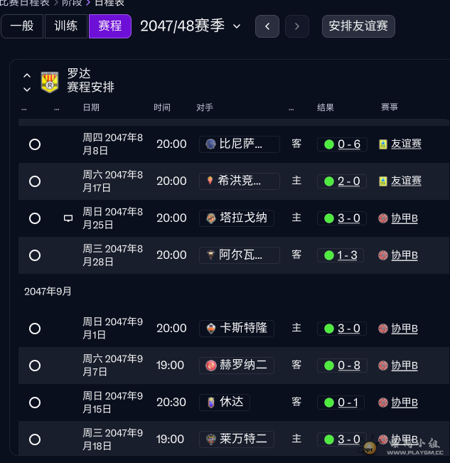450x463 pixels.
Task: Click the 友谊赛 competition icon on 希洪竞 row
Action: coord(383,181)
